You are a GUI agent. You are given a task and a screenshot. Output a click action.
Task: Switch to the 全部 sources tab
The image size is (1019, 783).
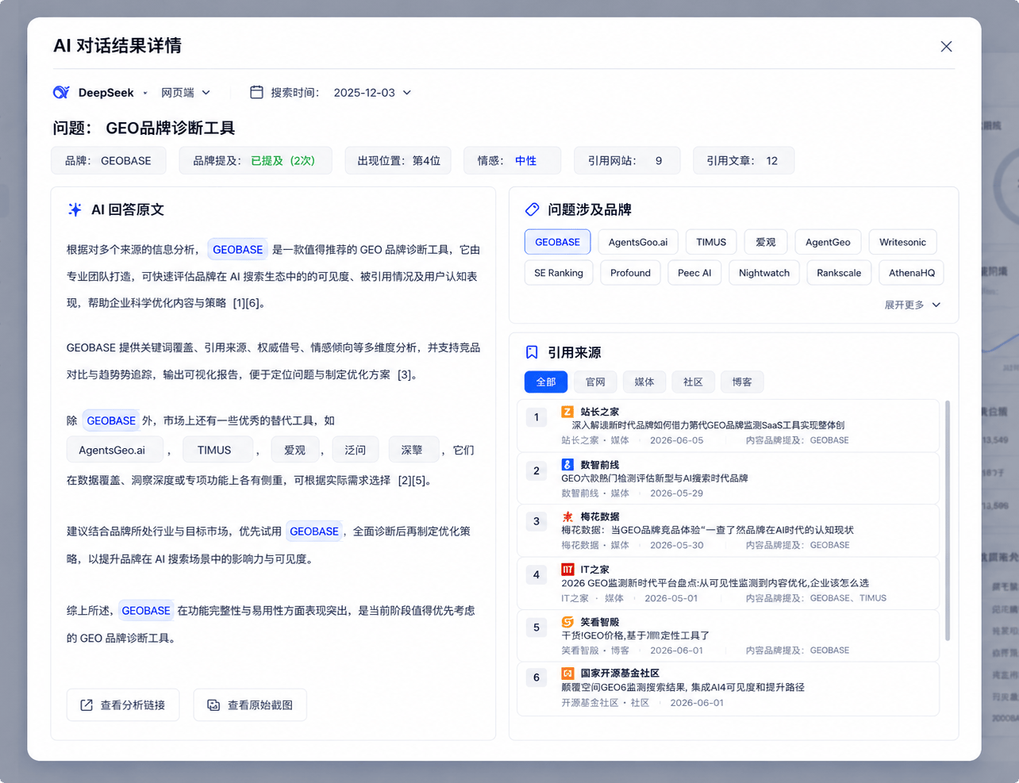546,382
